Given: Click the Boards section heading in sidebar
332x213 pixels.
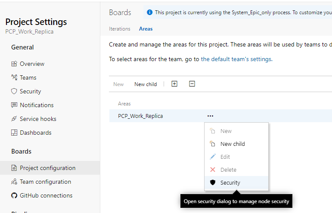Looking at the screenshot, I should pyautogui.click(x=21, y=151).
